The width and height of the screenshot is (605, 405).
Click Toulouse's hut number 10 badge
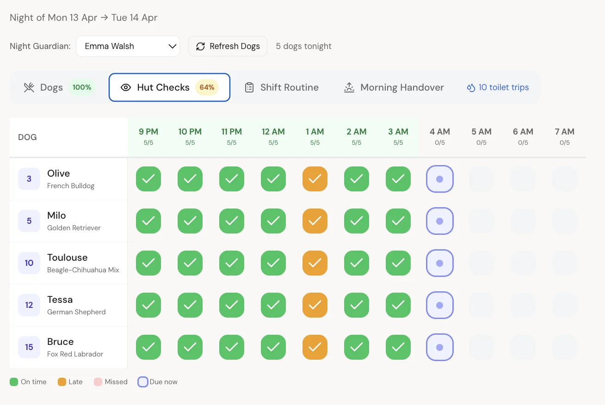29,263
